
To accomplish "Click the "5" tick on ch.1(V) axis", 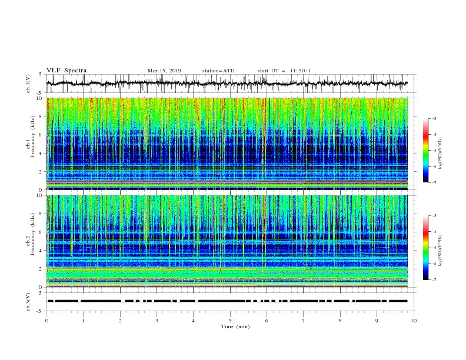I will click(41, 74).
